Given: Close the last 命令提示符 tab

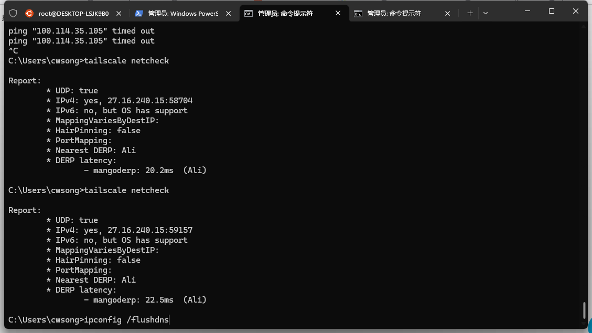Looking at the screenshot, I should click(447, 14).
